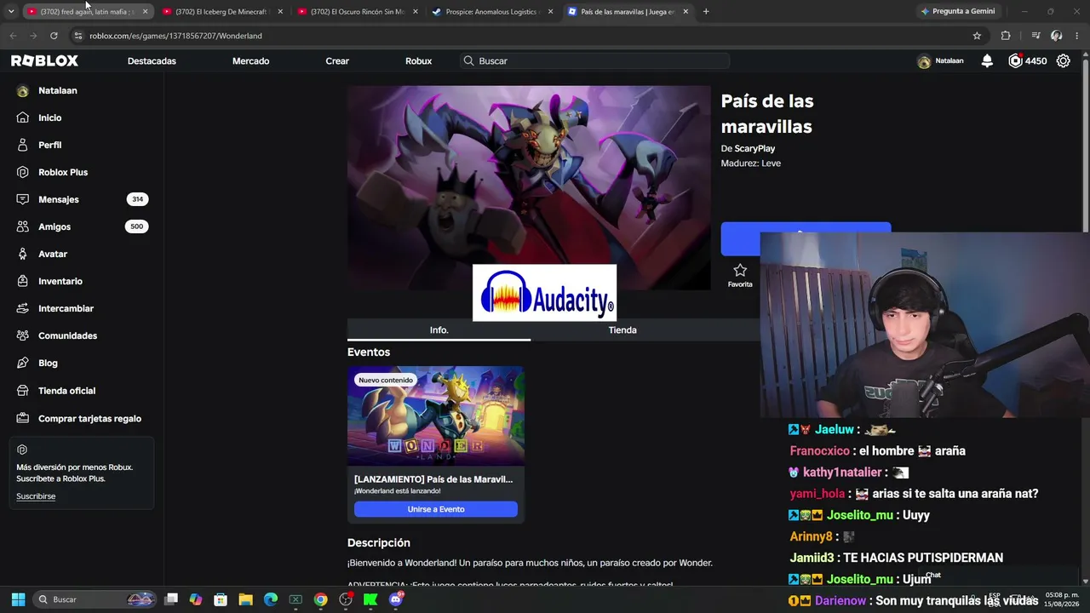Open the '[LANZAMIENTO] País de las Maravil...' event title
The width and height of the screenshot is (1090, 613).
point(433,479)
